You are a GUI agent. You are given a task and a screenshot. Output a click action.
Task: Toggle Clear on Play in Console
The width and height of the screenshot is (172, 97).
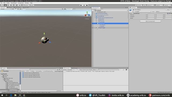point(76,70)
